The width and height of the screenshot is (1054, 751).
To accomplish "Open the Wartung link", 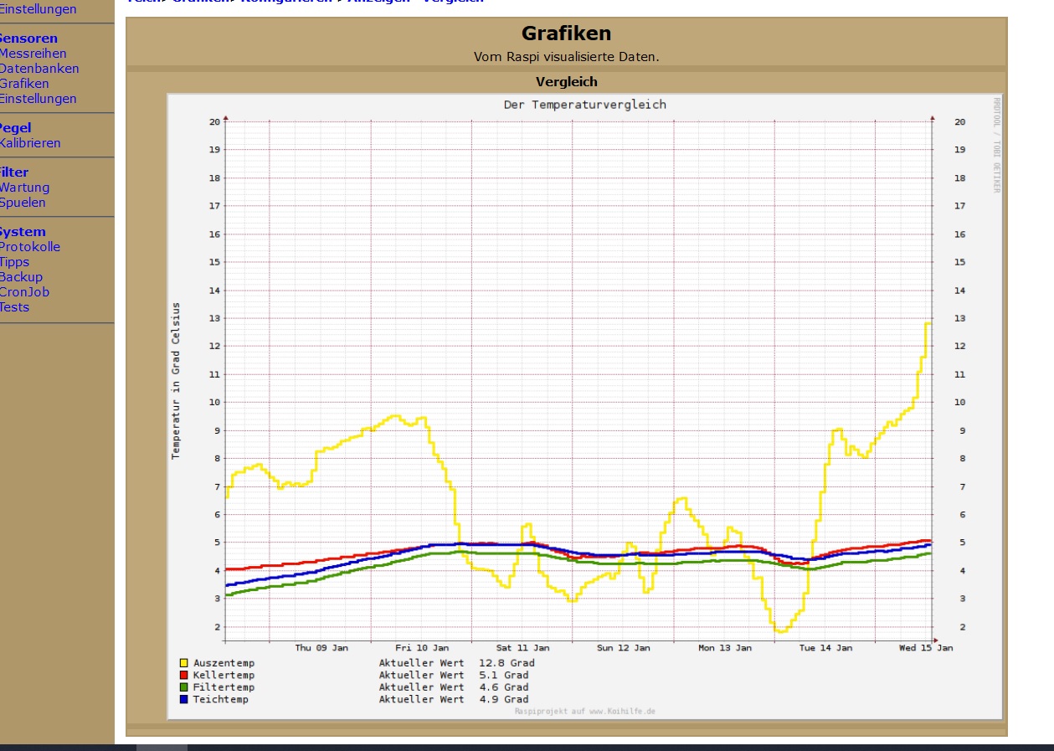I will (x=24, y=188).
